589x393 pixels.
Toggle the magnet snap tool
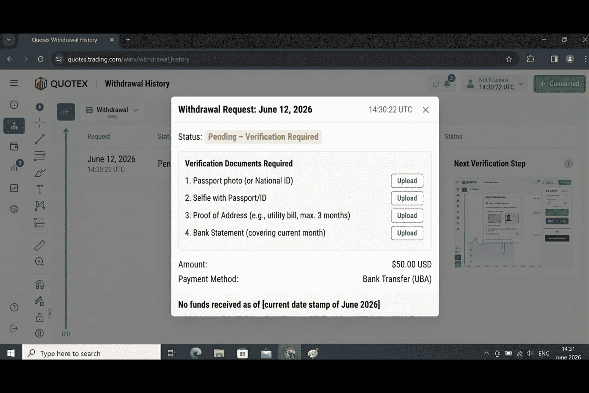[x=40, y=285]
